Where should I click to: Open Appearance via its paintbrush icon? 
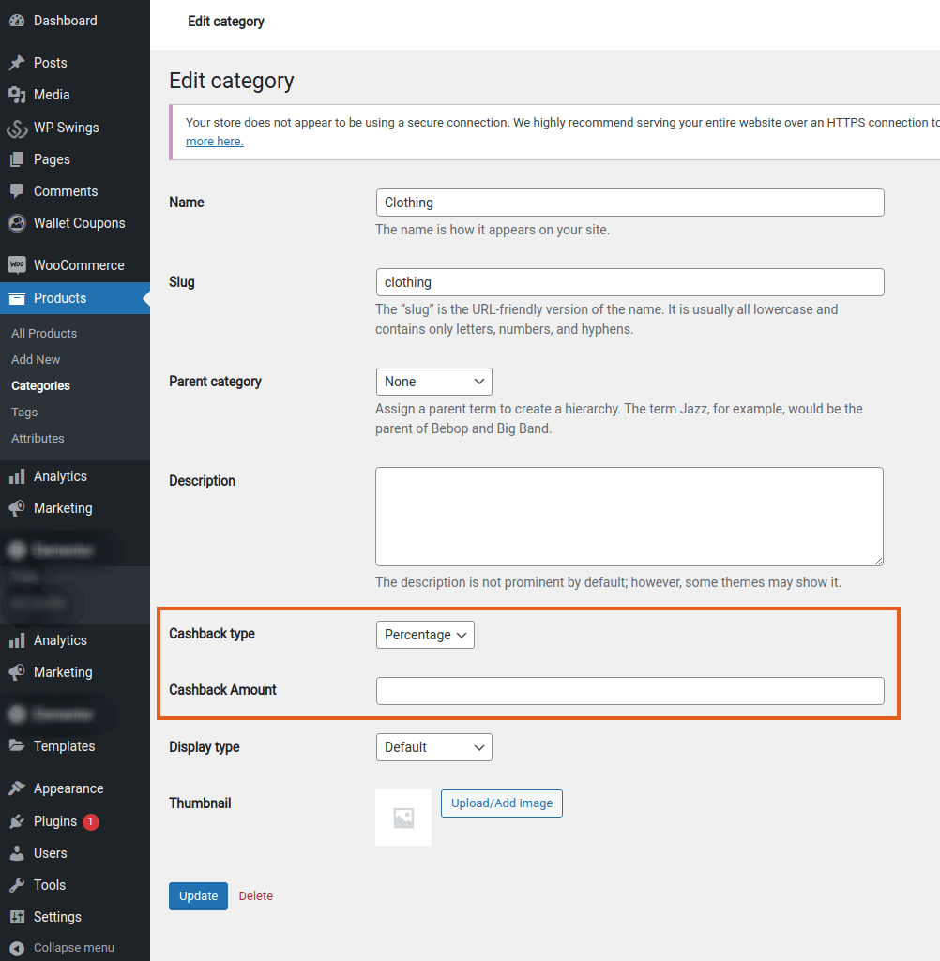[17, 788]
